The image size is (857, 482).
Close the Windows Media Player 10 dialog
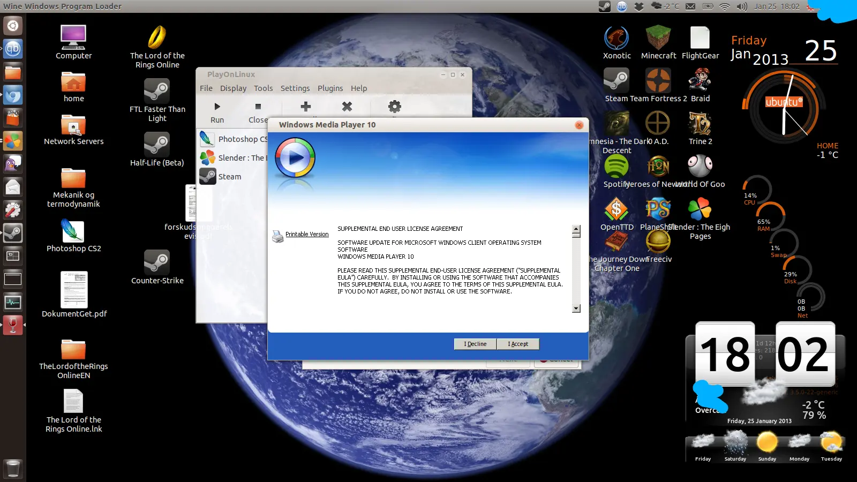pos(579,125)
